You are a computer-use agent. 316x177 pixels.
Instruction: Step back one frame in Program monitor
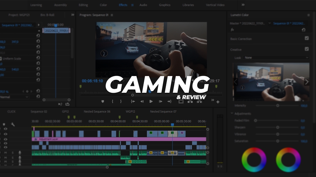coord(142,102)
